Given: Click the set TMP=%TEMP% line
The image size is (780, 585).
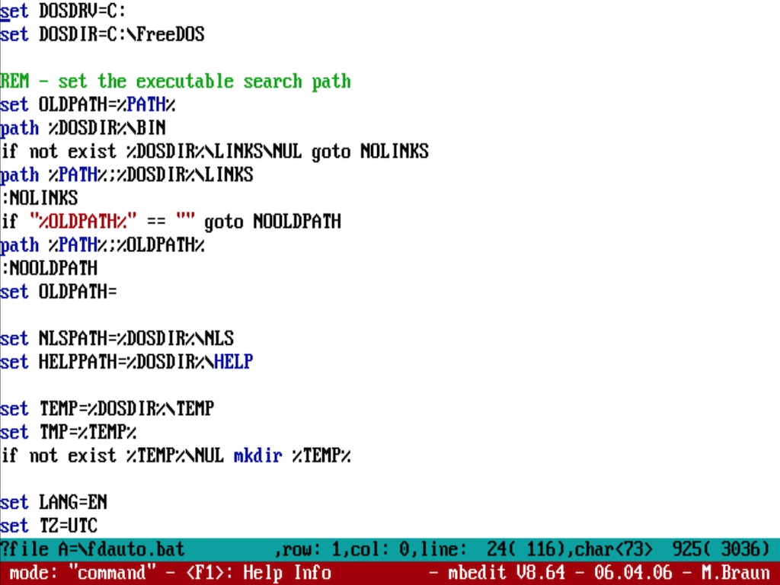Looking at the screenshot, I should pos(69,433).
